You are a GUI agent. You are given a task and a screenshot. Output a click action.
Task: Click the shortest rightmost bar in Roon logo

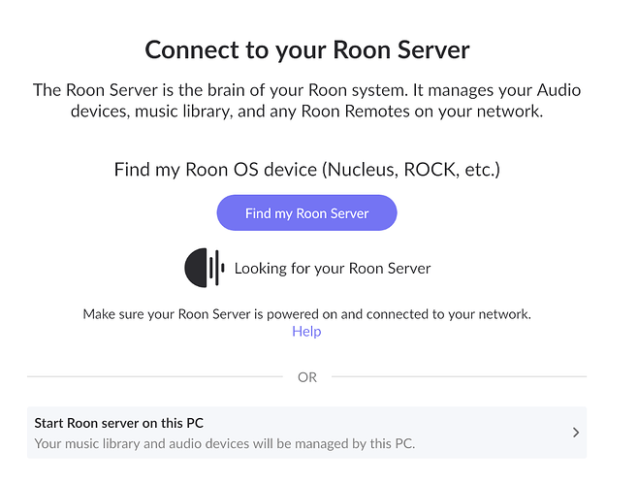(x=223, y=268)
